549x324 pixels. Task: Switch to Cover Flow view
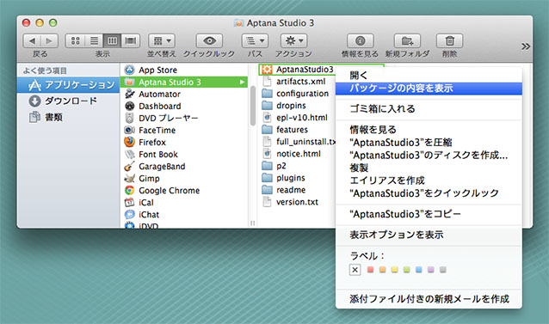click(131, 41)
